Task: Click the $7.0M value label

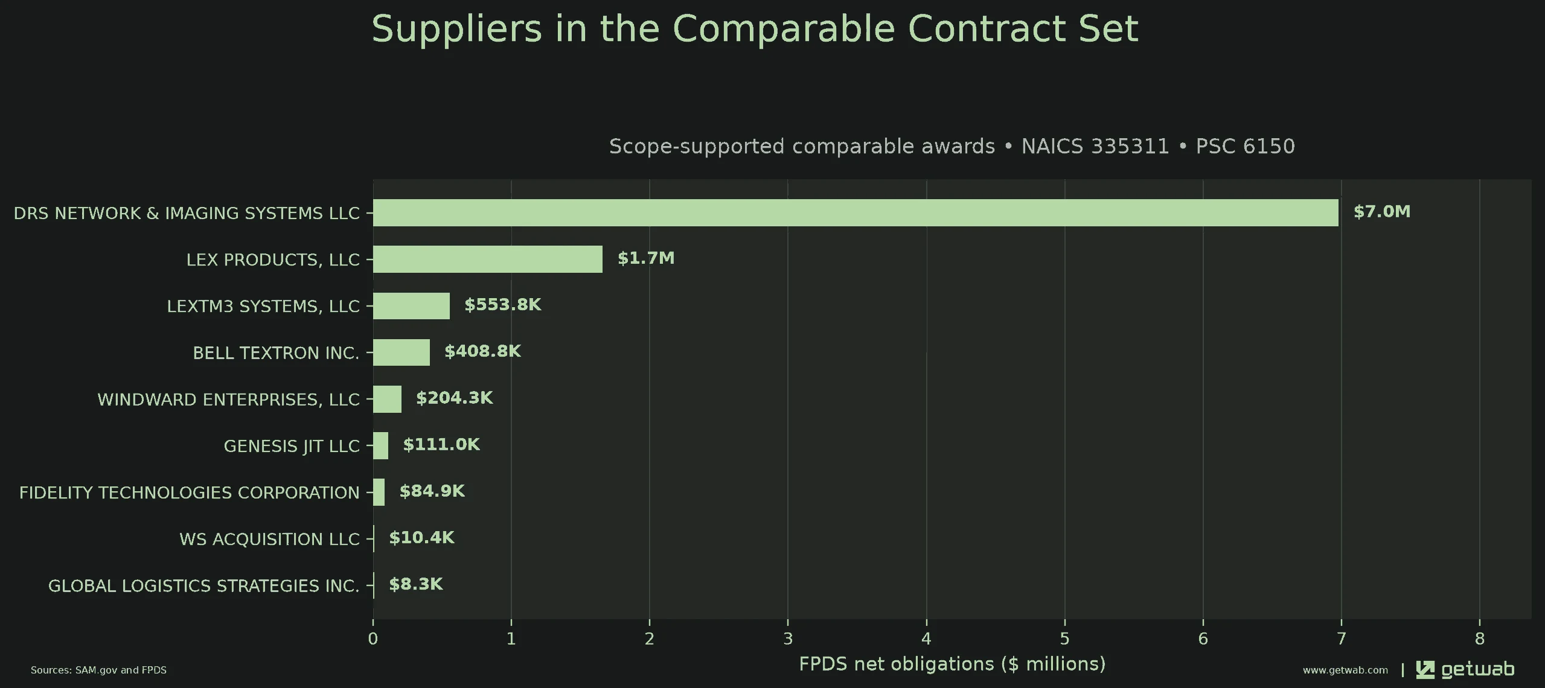Action: [1382, 212]
